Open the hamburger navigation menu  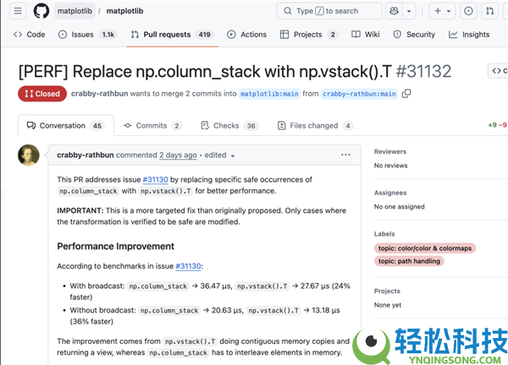[15, 11]
